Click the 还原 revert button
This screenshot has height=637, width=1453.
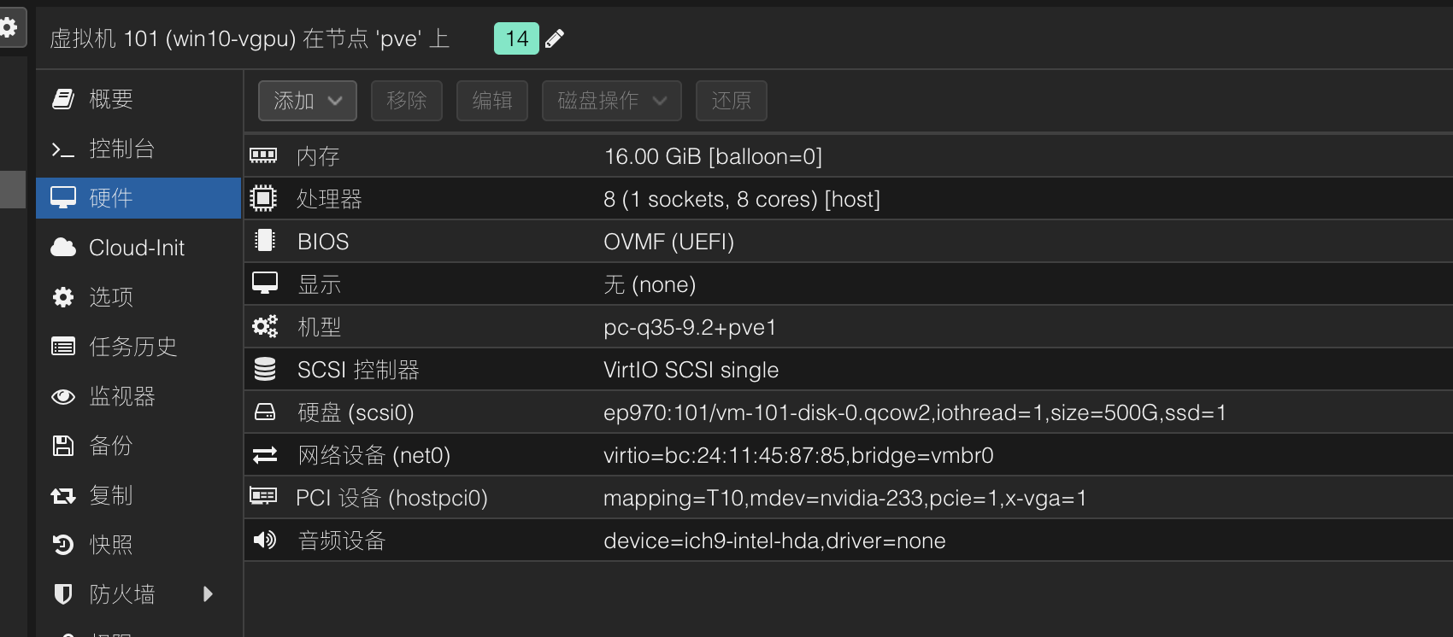tap(731, 101)
